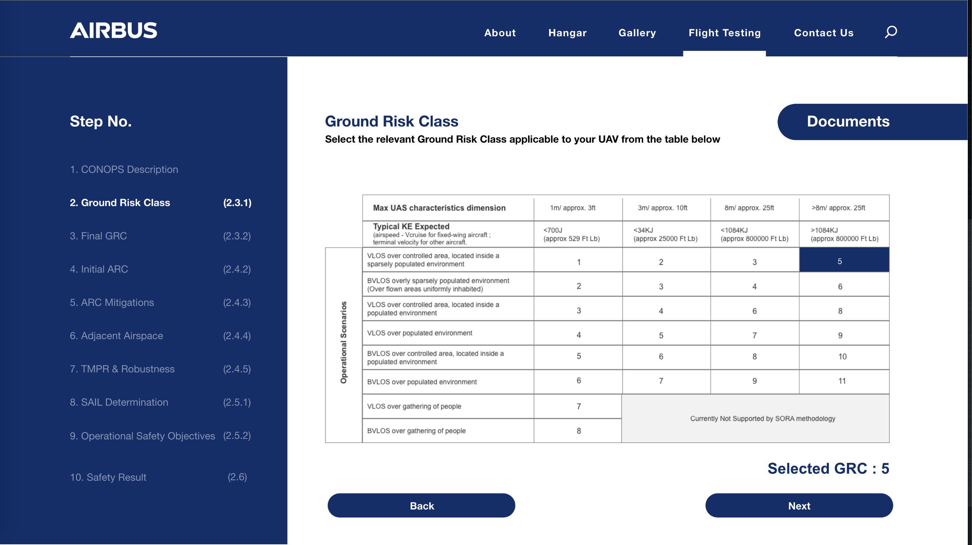Open step 10 Safety Result
Screen dimensions: 972x545
pos(108,477)
